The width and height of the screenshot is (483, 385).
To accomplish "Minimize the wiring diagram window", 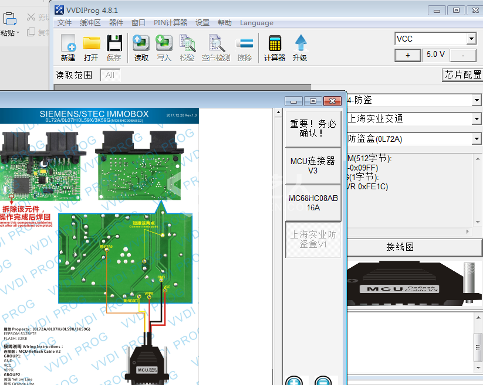I will (294, 101).
